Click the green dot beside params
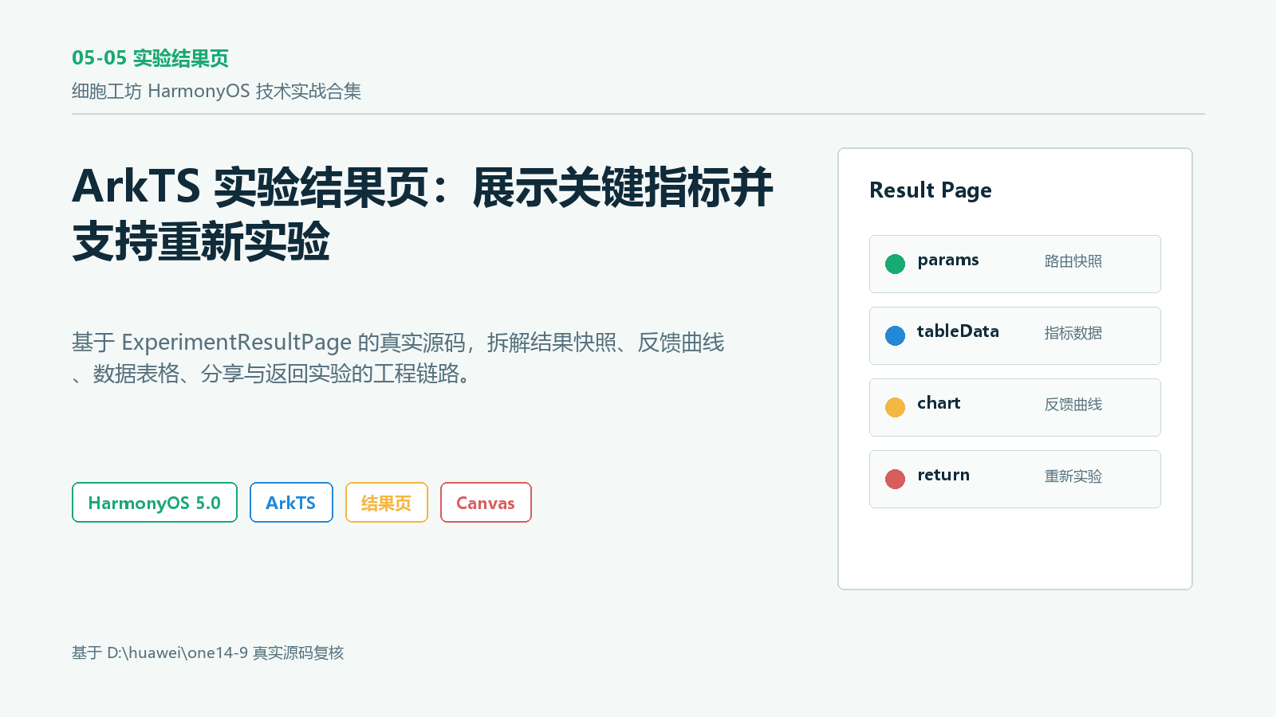The image size is (1276, 717). [895, 264]
